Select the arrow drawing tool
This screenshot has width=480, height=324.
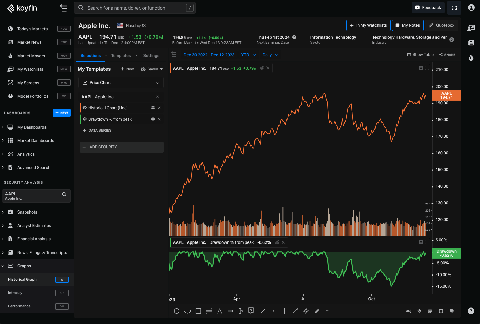point(231,311)
